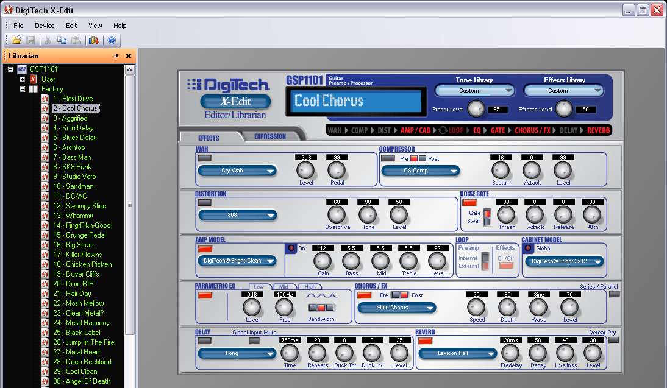The image size is (667, 388).
Task: Click the preset icon beside Sandman
Action: (x=45, y=186)
